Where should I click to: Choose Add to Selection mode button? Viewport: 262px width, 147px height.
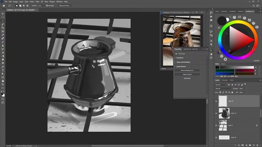(x=20, y=6)
